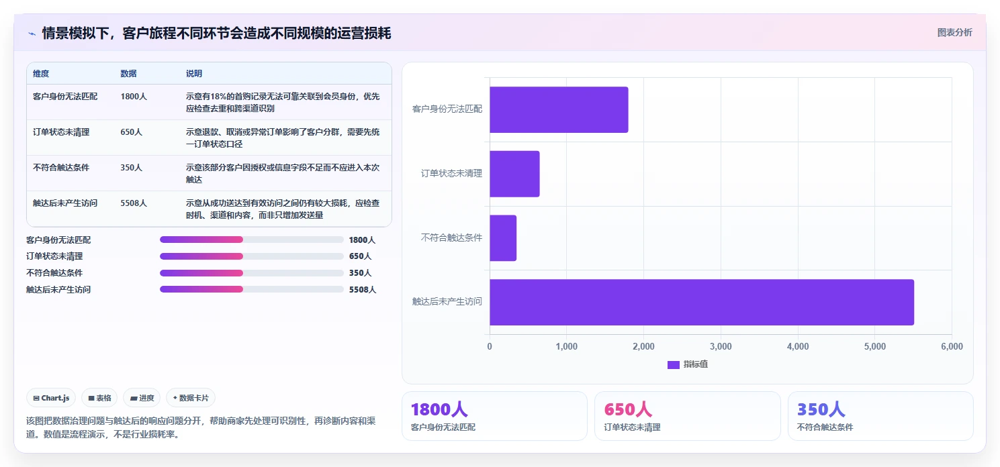Select the 数据卡片 tag chip

pos(191,398)
